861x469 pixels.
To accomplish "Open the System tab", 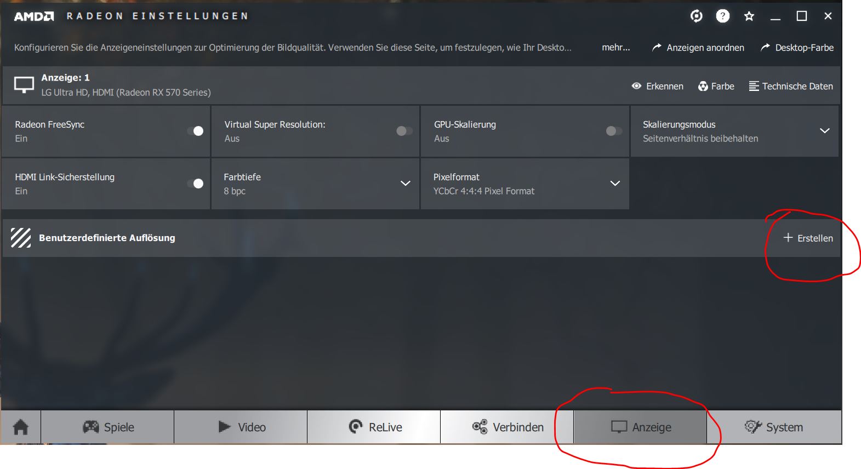I will (x=774, y=427).
